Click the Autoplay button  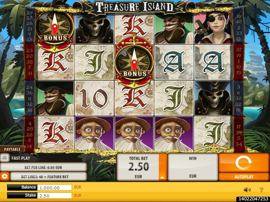click(244, 176)
